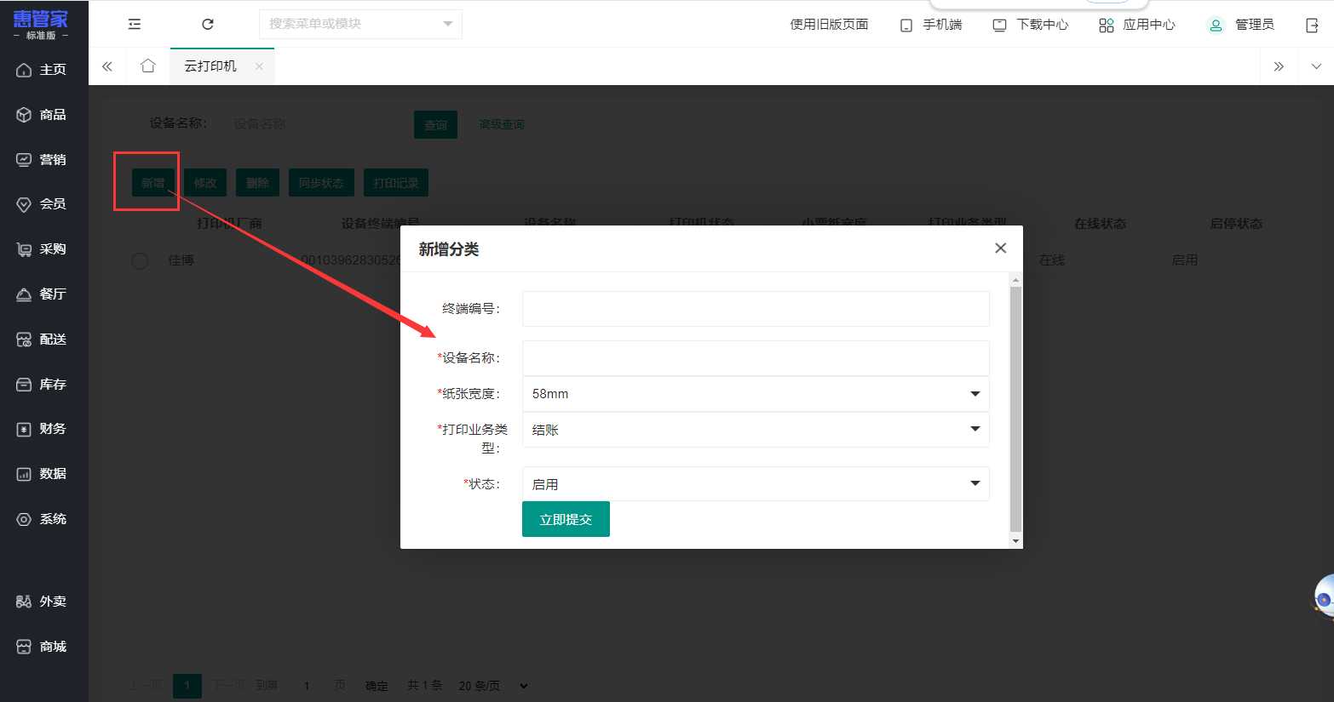Expand the 状态 启用 dropdown
This screenshot has height=702, width=1334.
(x=756, y=484)
